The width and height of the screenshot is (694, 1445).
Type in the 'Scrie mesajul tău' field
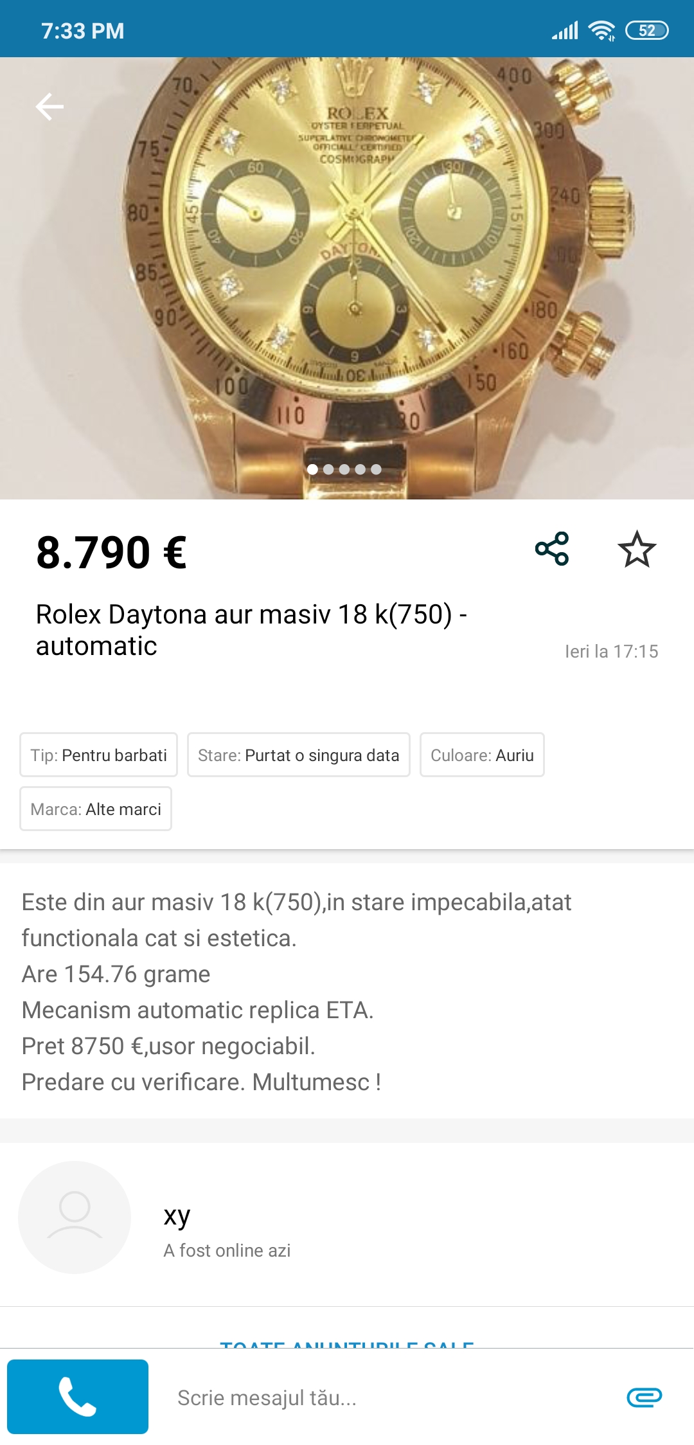click(x=386, y=1397)
